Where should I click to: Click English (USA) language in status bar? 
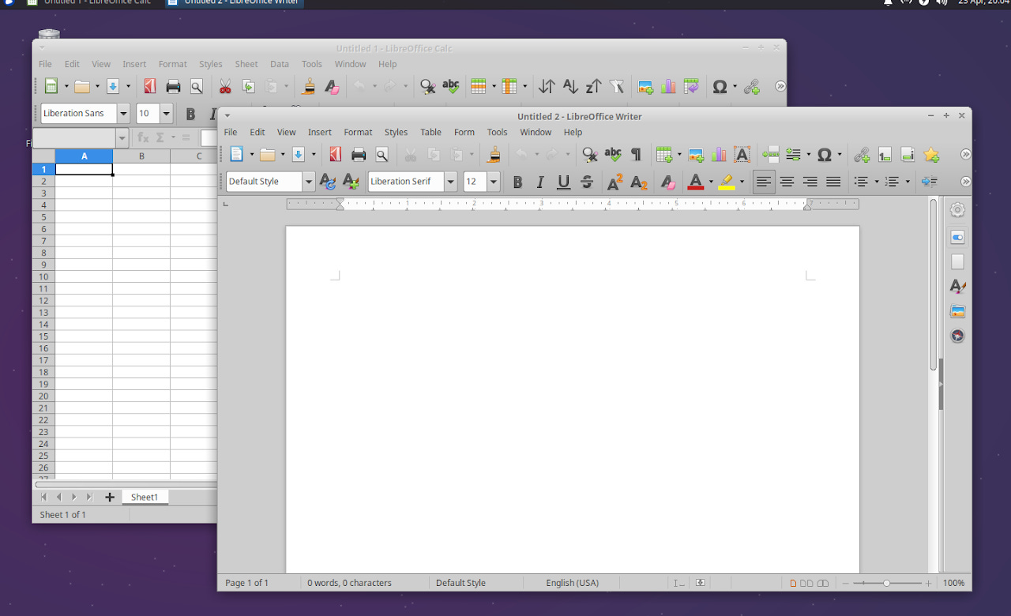coord(573,583)
